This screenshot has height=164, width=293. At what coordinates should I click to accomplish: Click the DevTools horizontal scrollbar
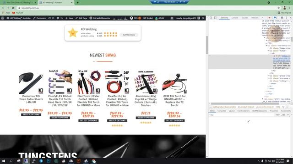[245, 103]
